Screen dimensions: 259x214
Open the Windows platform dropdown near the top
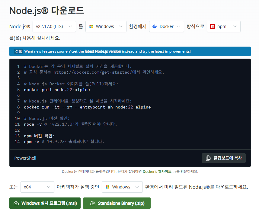tap(106, 26)
